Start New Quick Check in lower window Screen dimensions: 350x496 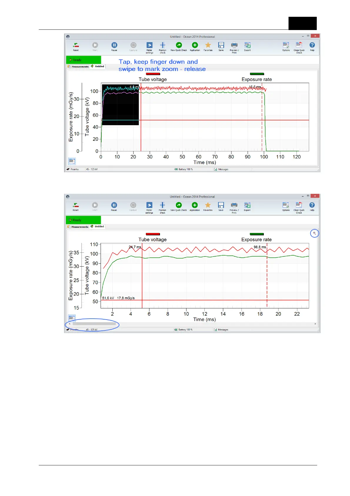(x=179, y=206)
